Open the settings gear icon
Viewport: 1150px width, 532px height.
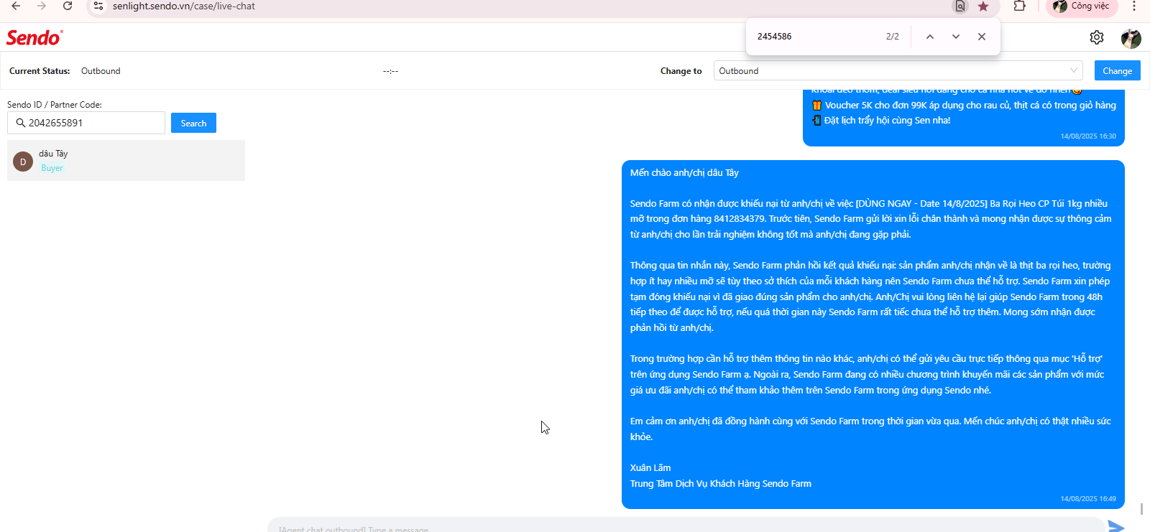[1097, 37]
